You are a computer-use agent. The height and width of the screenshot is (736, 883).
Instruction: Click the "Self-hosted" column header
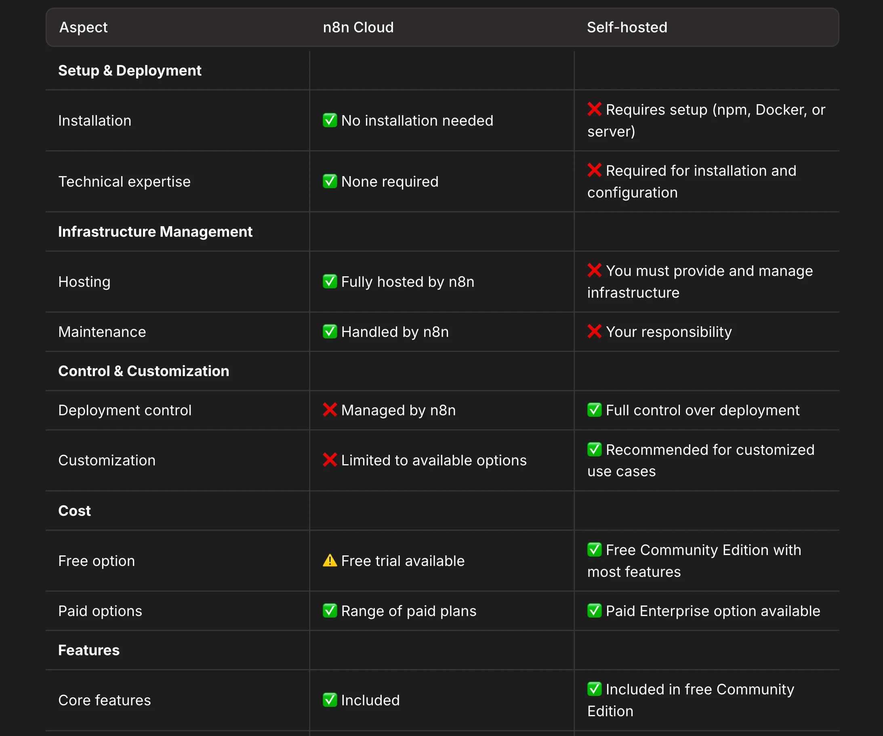pos(627,27)
